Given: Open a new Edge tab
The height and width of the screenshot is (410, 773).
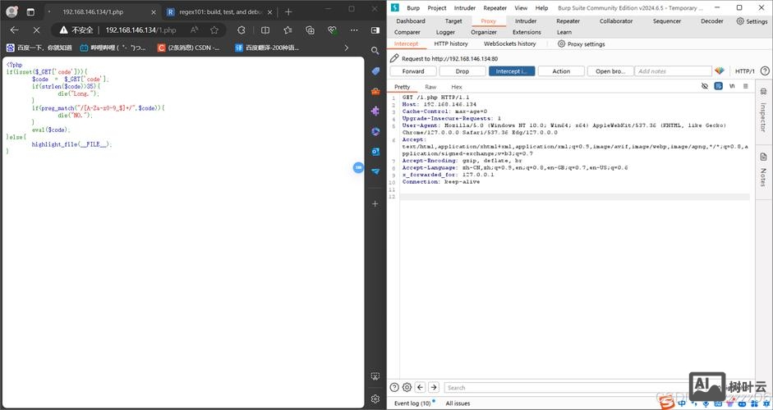Looking at the screenshot, I should [x=288, y=11].
